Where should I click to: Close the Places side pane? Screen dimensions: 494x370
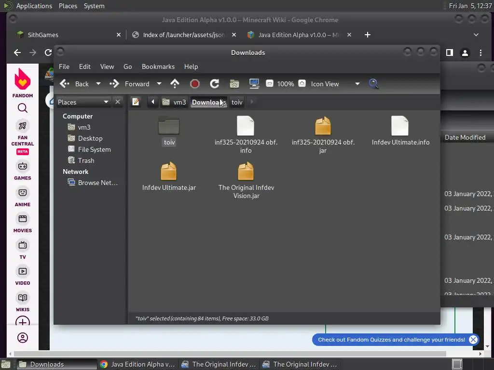click(118, 102)
